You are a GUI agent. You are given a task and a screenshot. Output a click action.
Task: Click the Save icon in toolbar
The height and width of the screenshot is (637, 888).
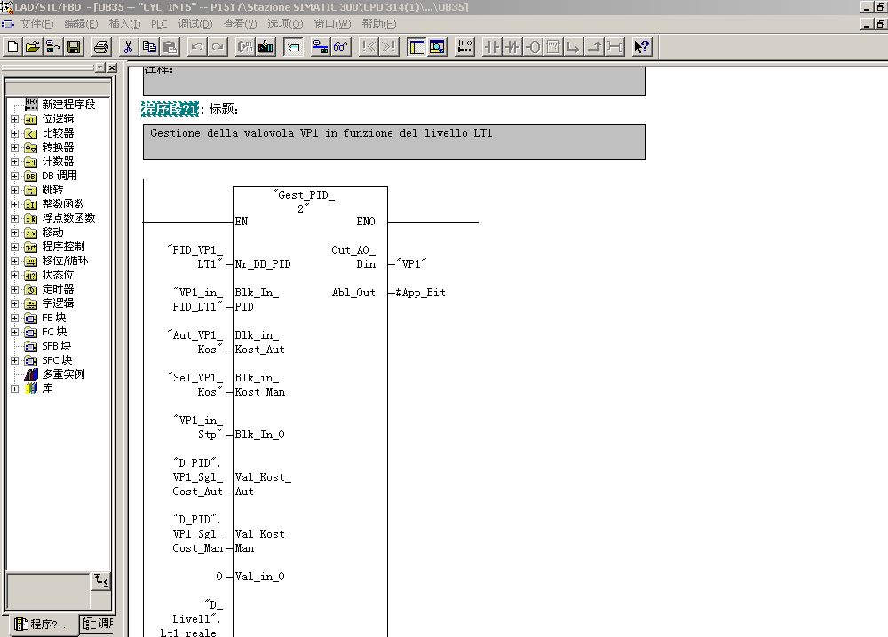coord(74,47)
